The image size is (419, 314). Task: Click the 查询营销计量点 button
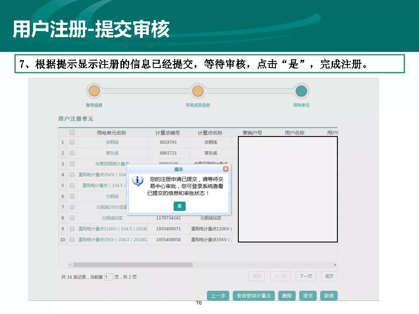(x=254, y=296)
